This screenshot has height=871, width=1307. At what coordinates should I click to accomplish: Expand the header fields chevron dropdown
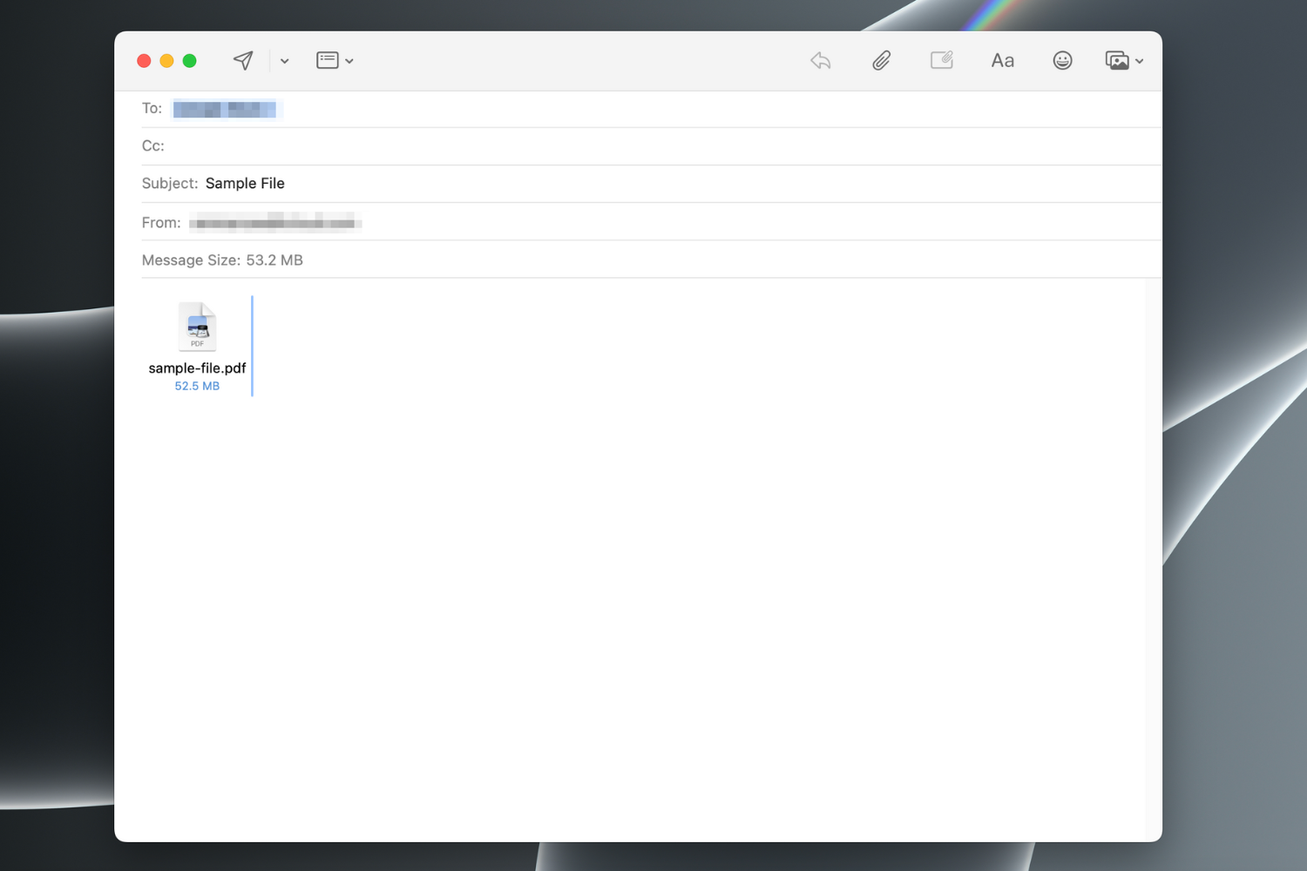pos(349,61)
